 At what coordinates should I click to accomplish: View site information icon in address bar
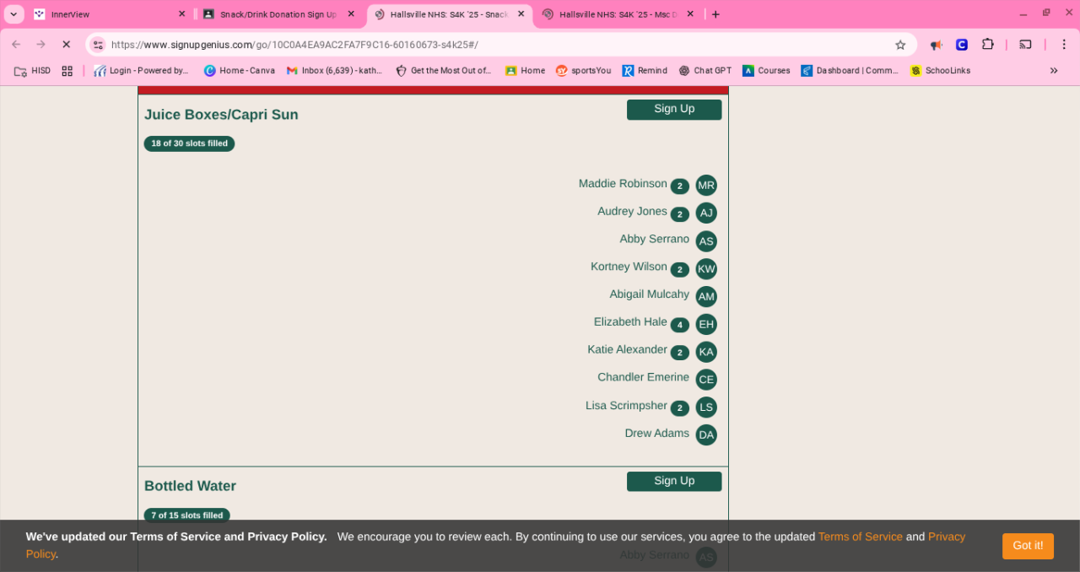click(98, 45)
